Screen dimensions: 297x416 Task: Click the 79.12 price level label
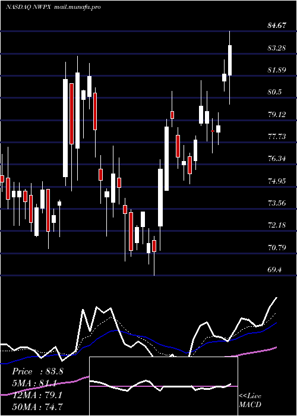point(277,114)
